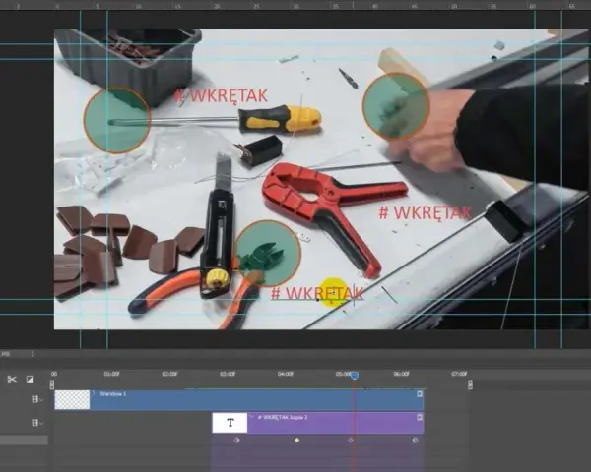Click the green circle over the screwdriver tip
The width and height of the screenshot is (591, 472).
pos(116,120)
